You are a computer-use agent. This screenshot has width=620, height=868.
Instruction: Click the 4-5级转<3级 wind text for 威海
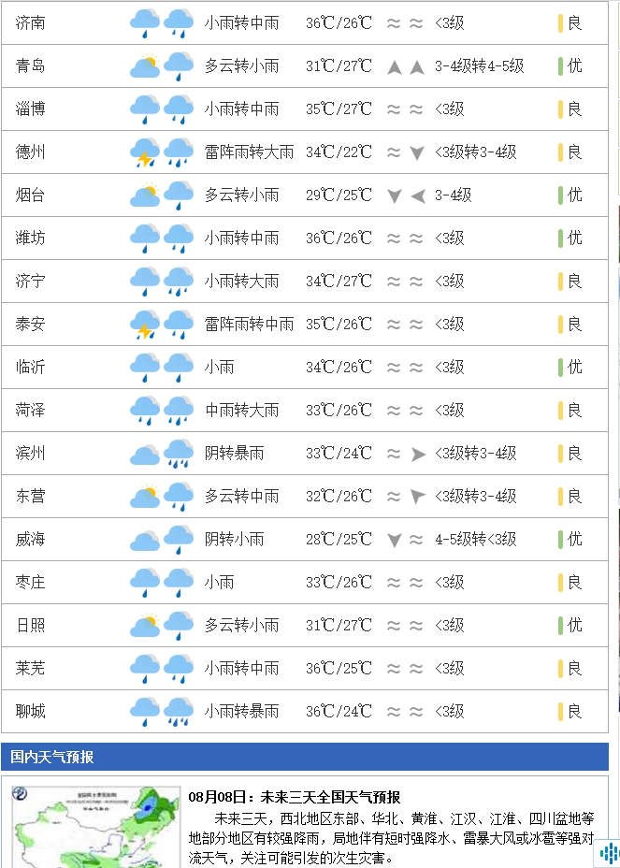pos(475,539)
